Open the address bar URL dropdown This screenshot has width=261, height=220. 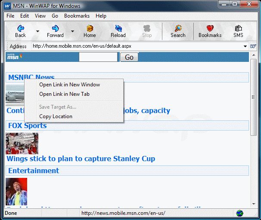coord(245,46)
